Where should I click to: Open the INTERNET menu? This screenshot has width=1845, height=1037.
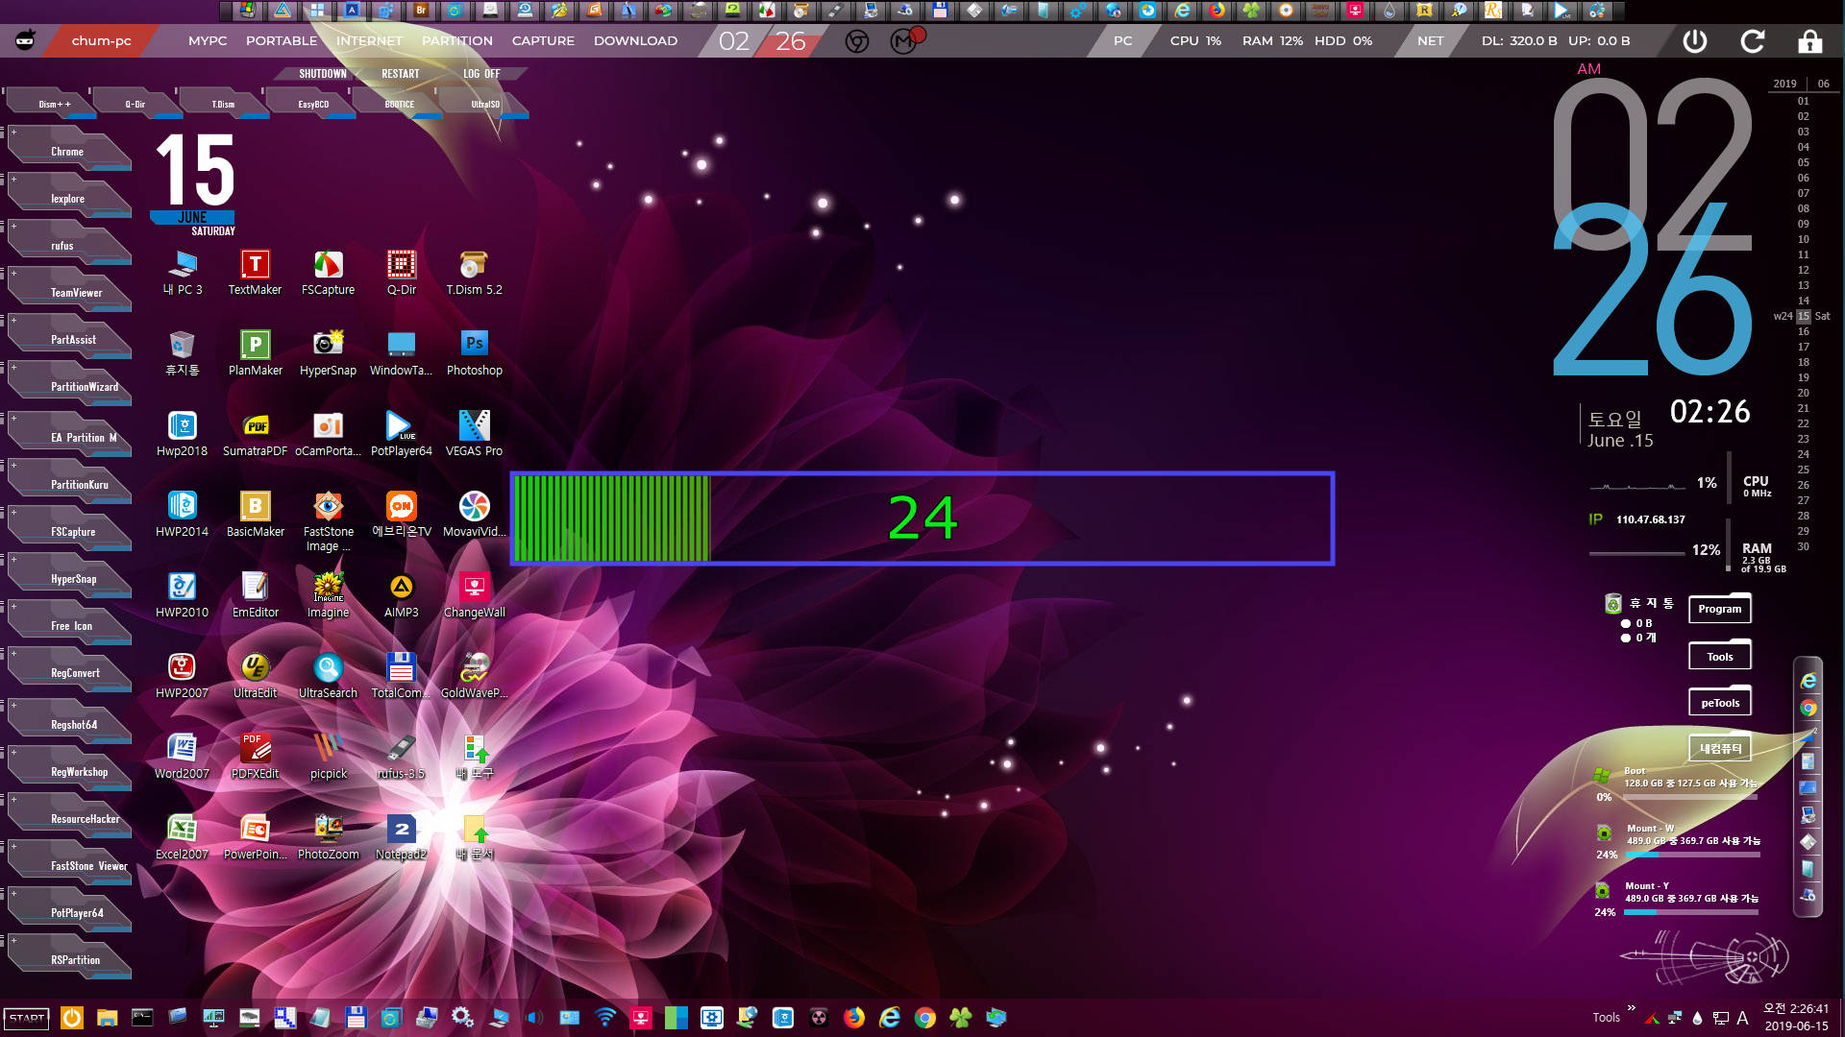point(369,41)
